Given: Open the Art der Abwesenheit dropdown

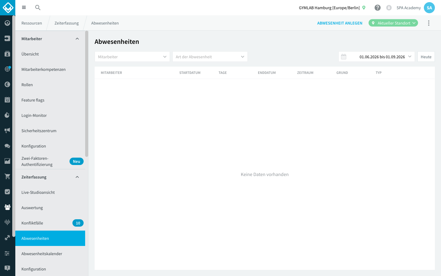Looking at the screenshot, I should pos(210,57).
